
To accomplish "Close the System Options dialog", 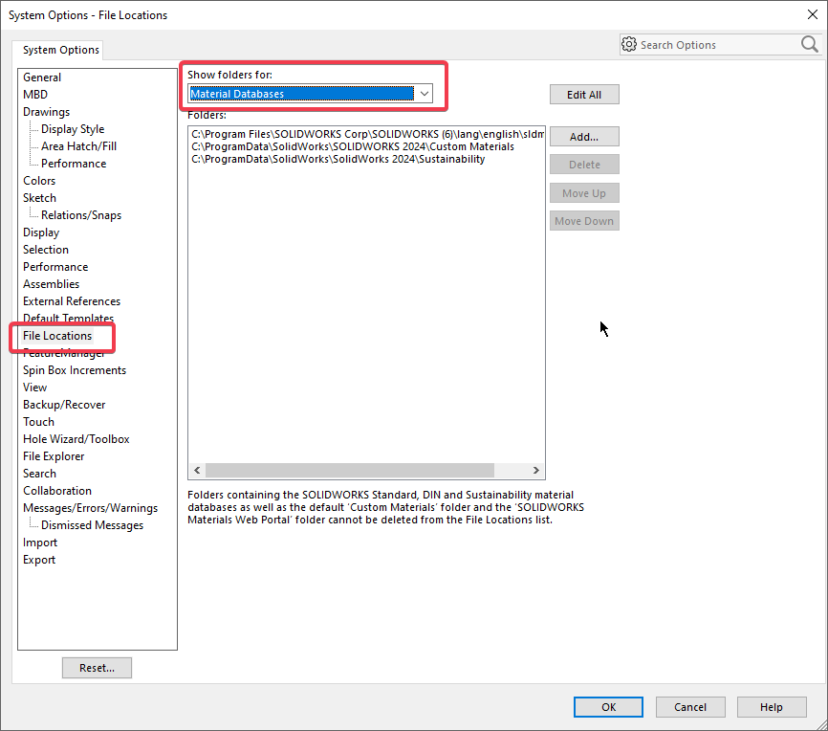I will 813,14.
